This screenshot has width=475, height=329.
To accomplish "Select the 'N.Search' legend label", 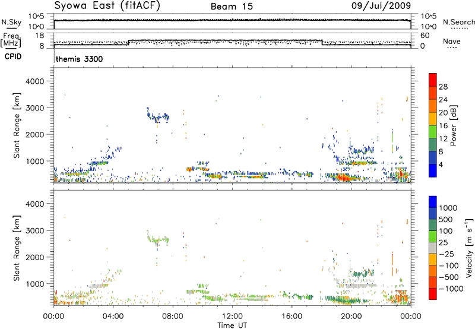I will point(458,22).
